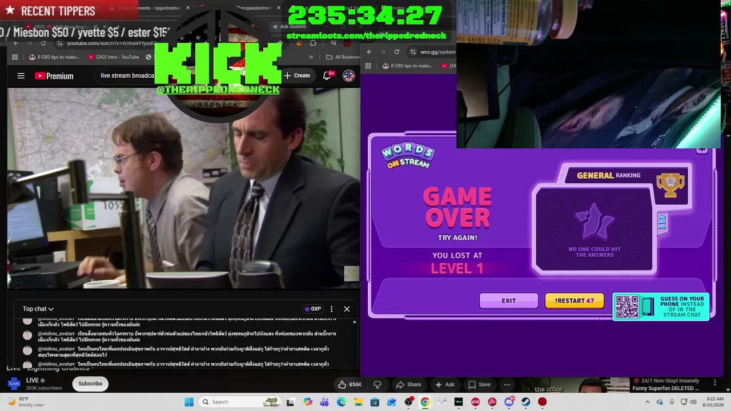The width and height of the screenshot is (731, 411).
Task: Open the '(342) Intro - YouTube' bookmark
Action: click(114, 57)
